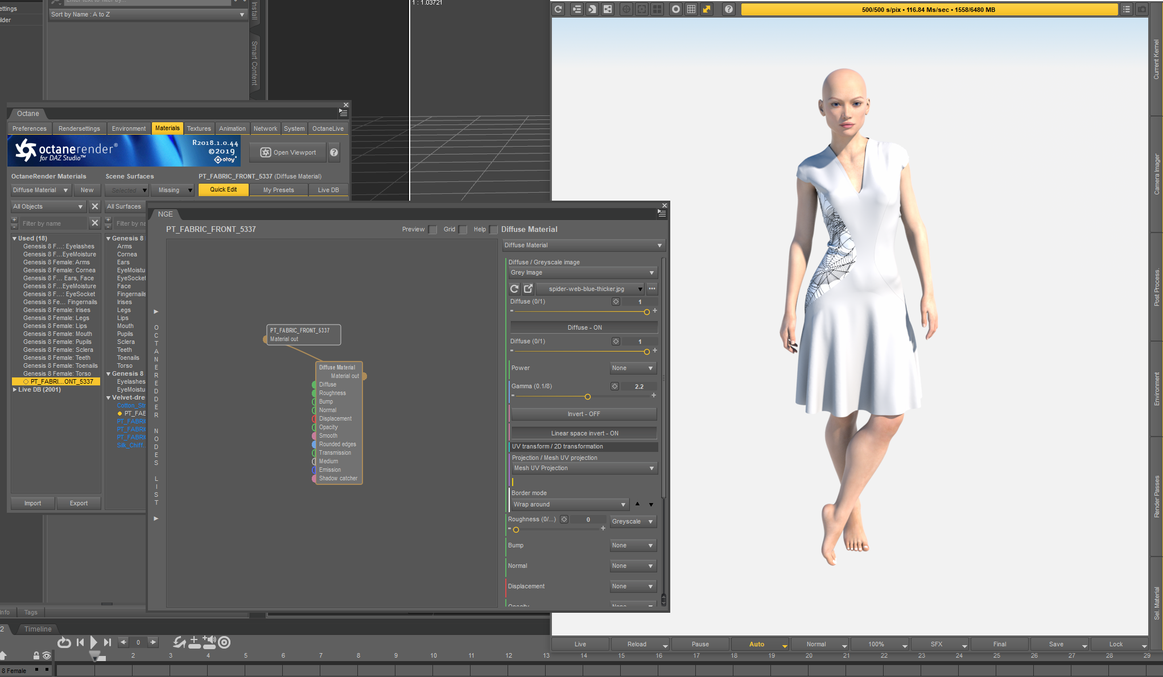Open the texture file externally icon
Viewport: 1163px width, 677px height.
528,289
